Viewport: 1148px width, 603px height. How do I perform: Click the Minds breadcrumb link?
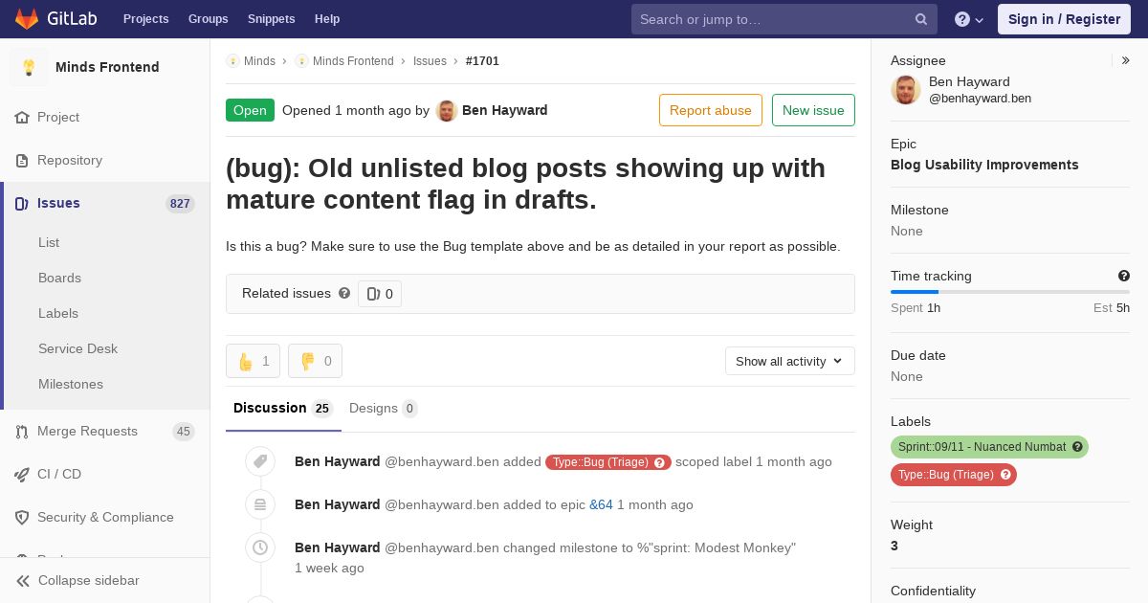pyautogui.click(x=259, y=60)
